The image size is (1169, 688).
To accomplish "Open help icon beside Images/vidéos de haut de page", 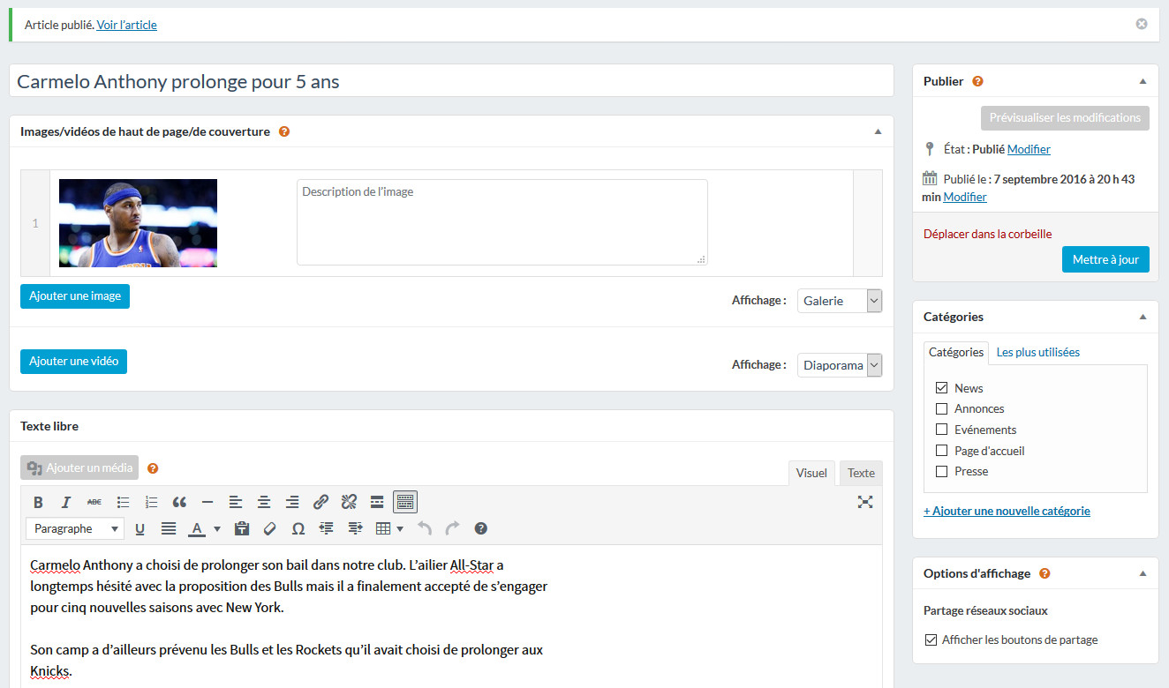I will (x=284, y=131).
